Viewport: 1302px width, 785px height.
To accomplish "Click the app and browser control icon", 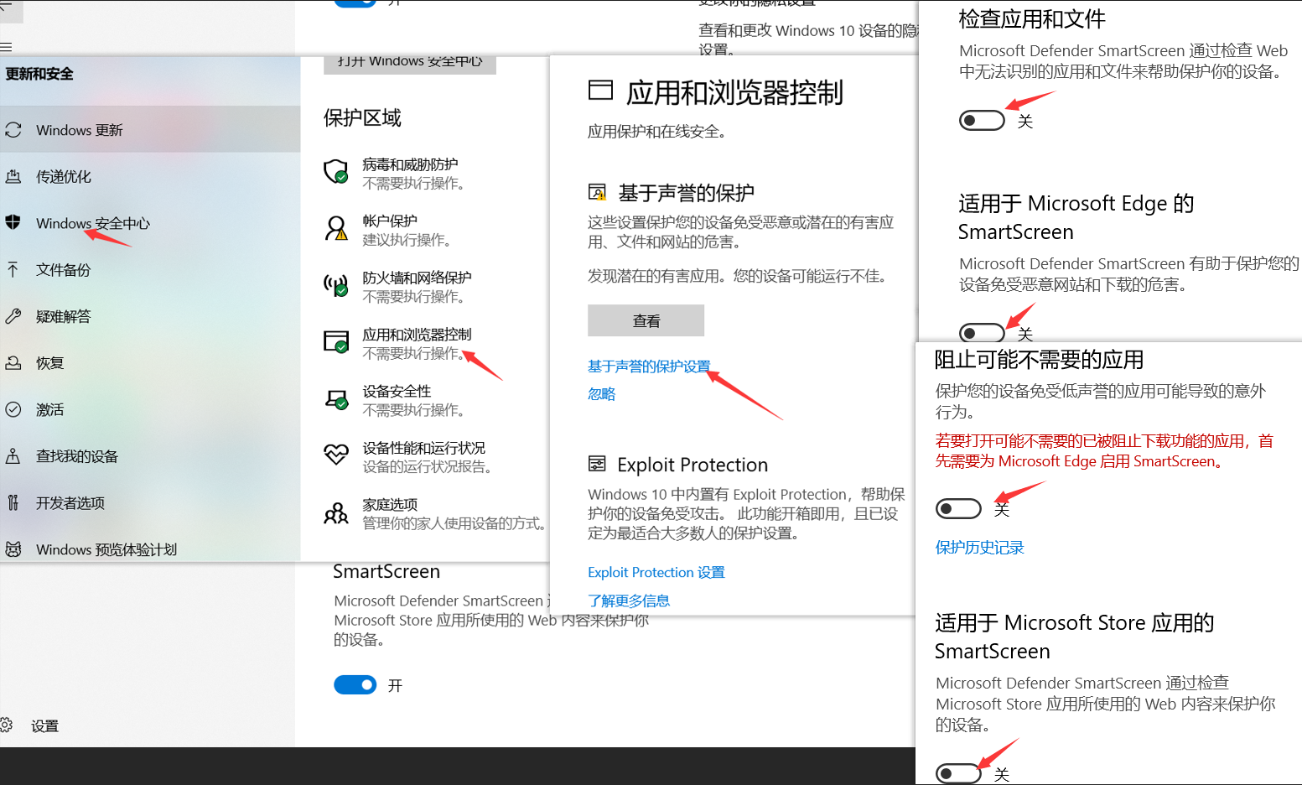I will click(x=336, y=341).
